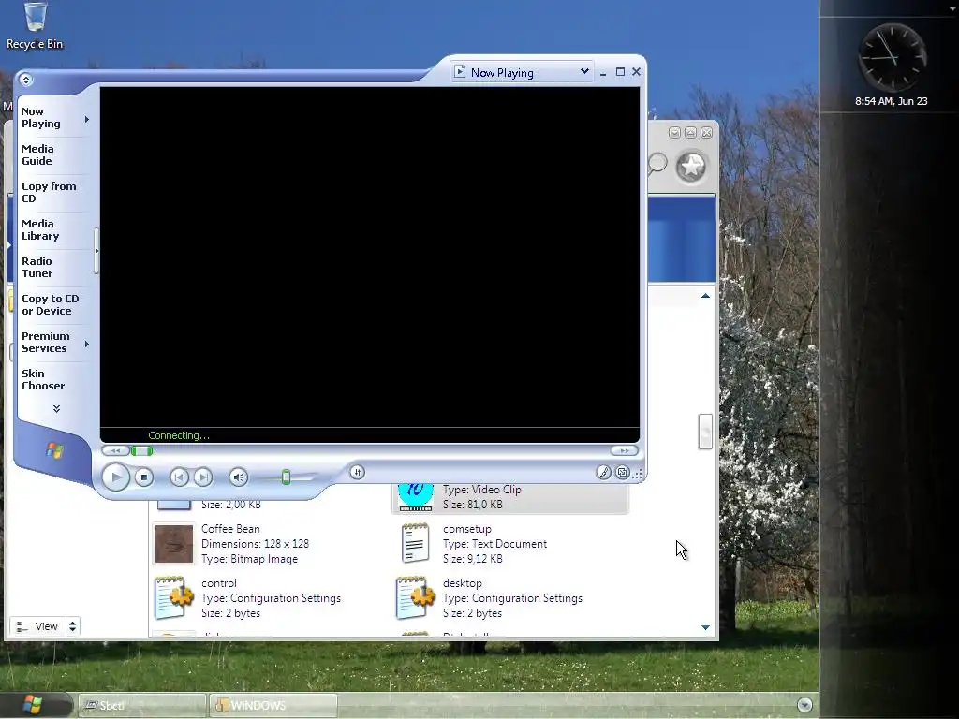The height and width of the screenshot is (719, 959).
Task: Select the control file name
Action: tap(219, 583)
